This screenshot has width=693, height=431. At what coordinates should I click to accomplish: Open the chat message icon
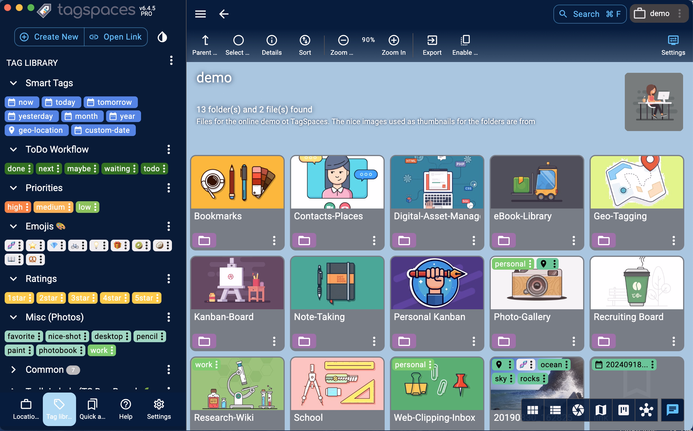672,410
